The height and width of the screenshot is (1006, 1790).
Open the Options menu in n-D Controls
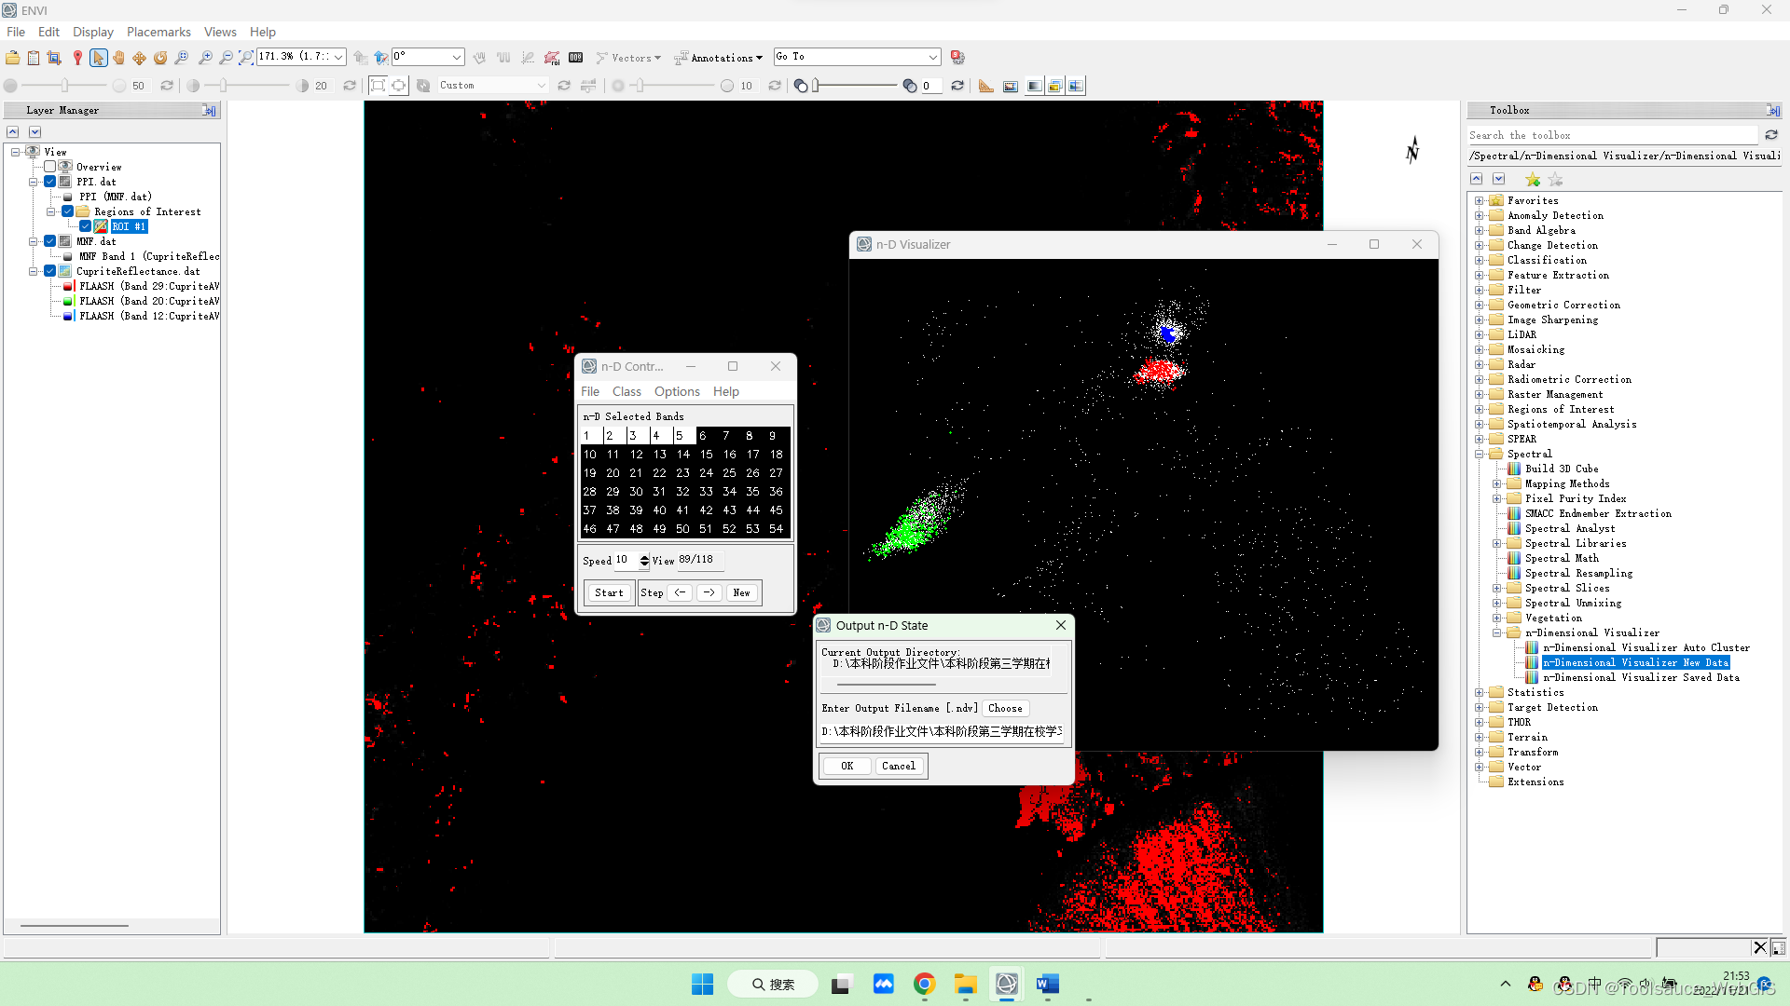click(x=676, y=391)
